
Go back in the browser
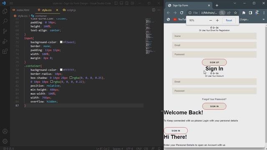point(168,13)
